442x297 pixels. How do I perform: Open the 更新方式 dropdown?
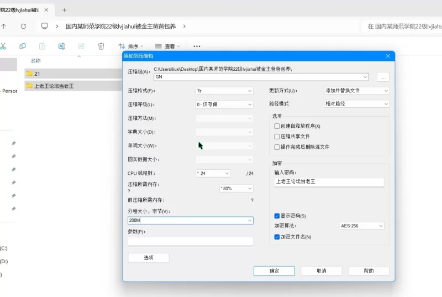[357, 91]
